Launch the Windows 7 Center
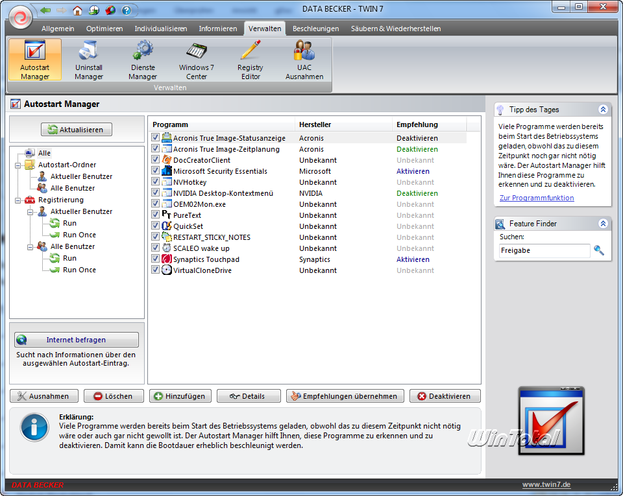Screen dimensions: 623x496 click(196, 60)
